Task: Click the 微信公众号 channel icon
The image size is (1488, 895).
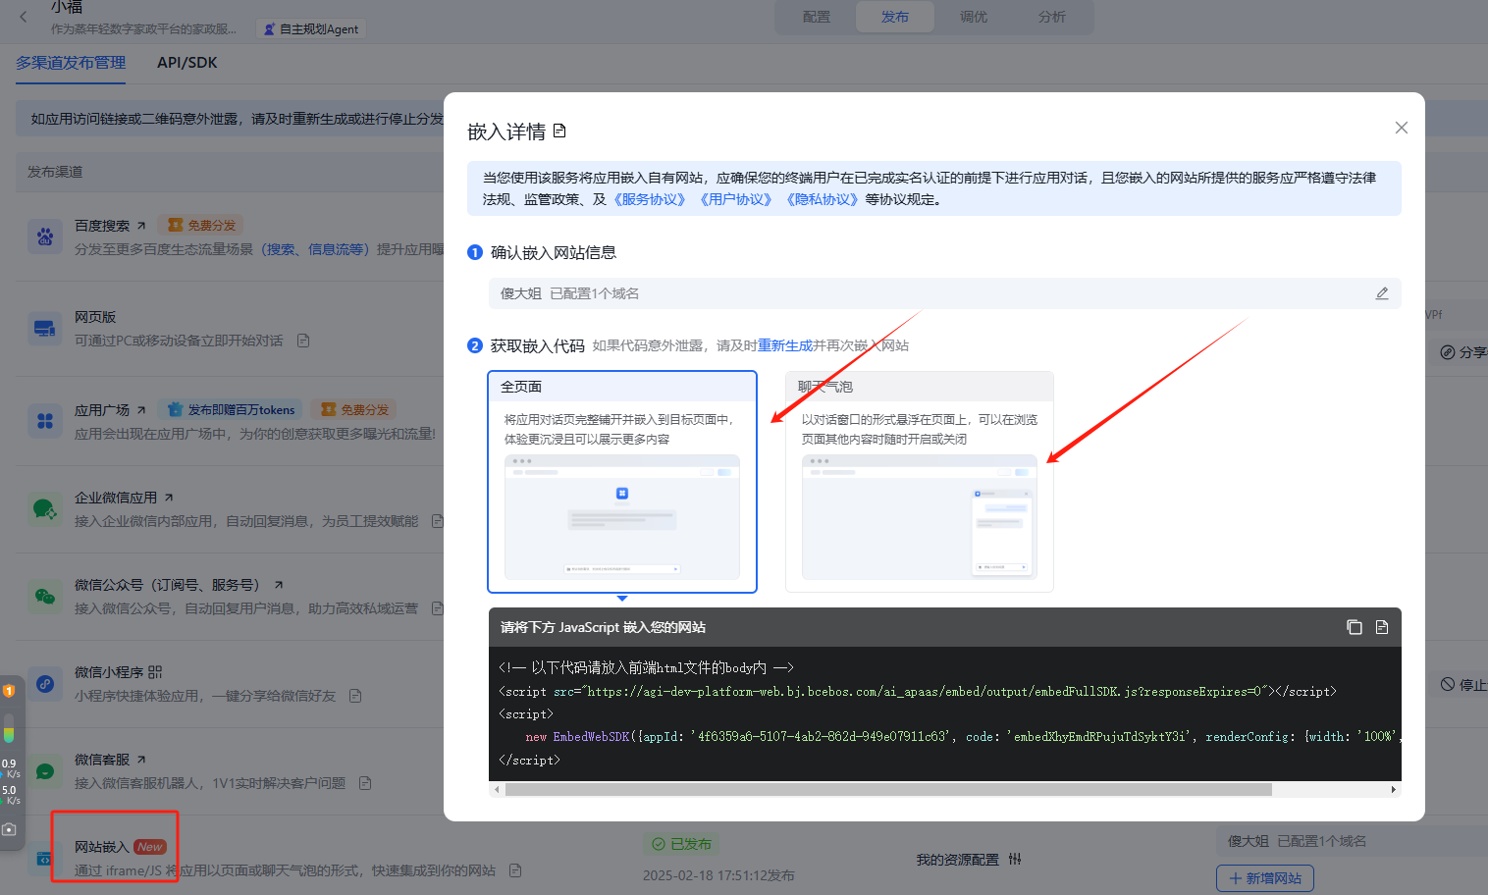Action: point(45,596)
